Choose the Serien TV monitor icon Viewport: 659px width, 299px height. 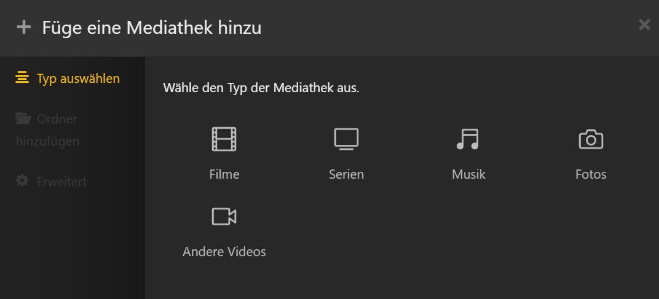346,139
